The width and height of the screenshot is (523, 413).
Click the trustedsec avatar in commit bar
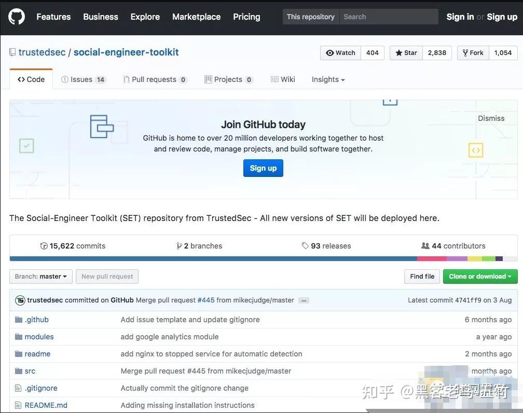[x=20, y=300]
